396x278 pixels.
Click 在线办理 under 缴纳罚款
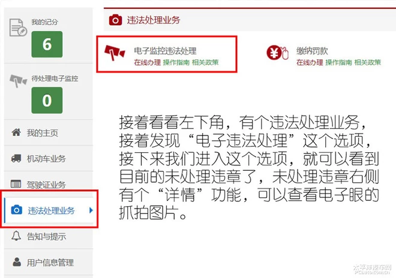click(x=310, y=62)
